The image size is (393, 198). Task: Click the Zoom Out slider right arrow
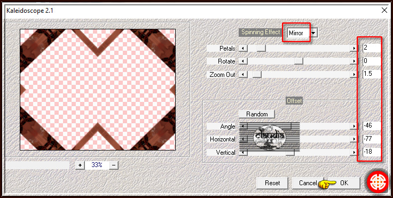[354, 74]
